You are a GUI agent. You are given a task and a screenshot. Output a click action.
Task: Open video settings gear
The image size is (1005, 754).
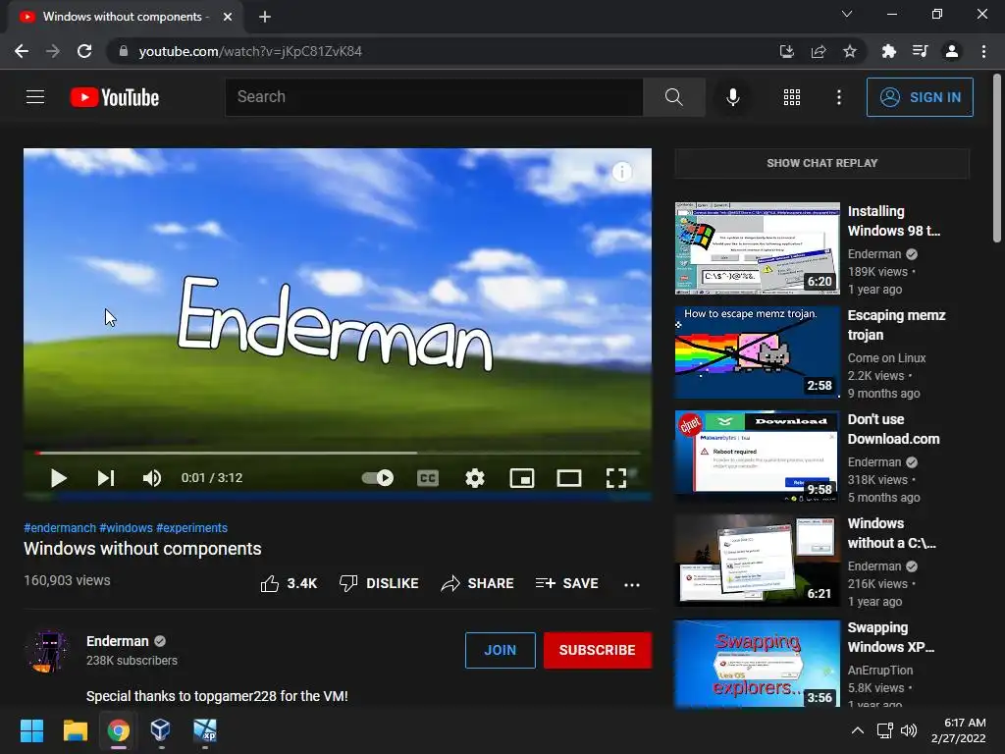[x=475, y=478]
